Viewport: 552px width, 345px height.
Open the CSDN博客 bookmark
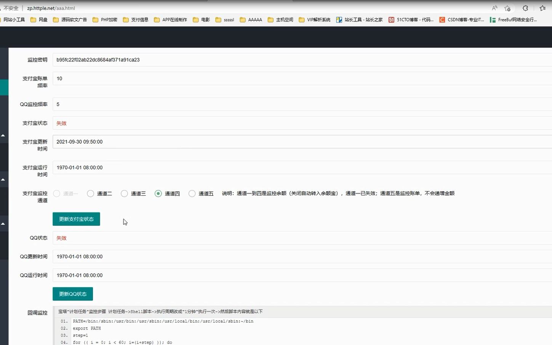(x=461, y=19)
